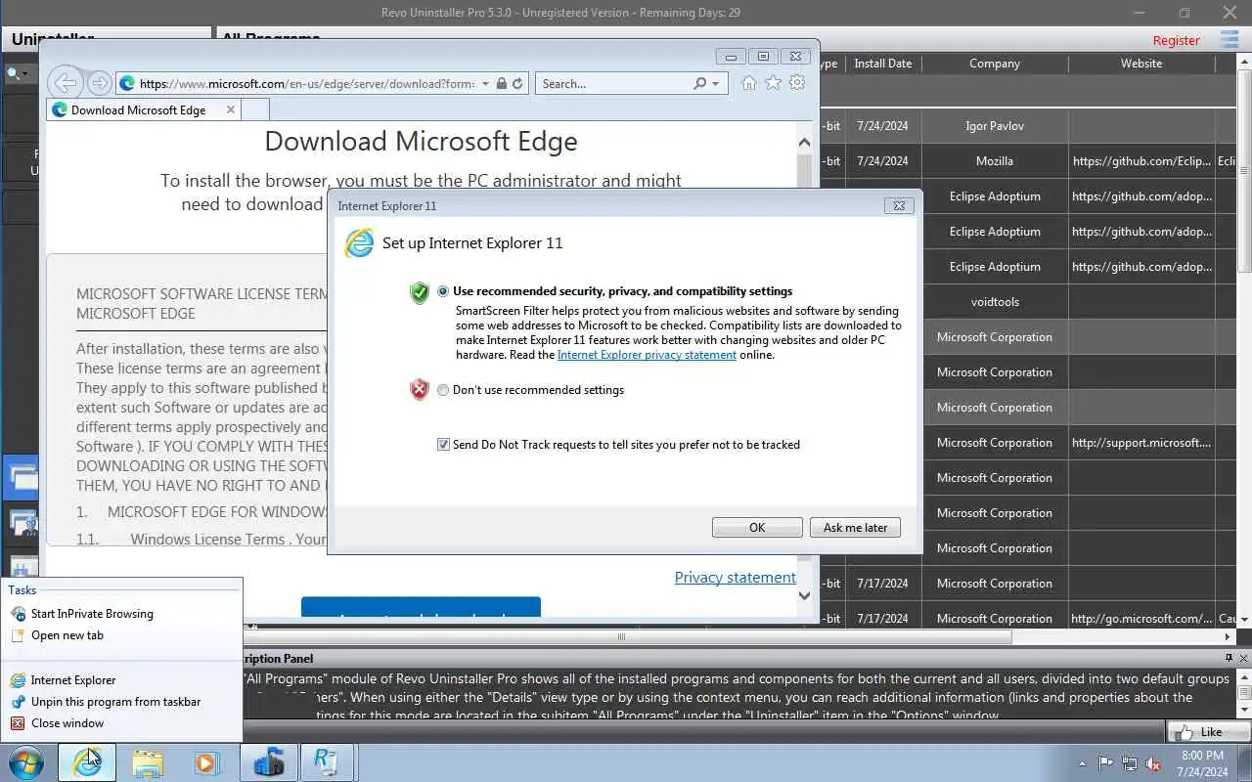Click Igor Pavlov company cell
The width and height of the screenshot is (1252, 782).
point(995,126)
